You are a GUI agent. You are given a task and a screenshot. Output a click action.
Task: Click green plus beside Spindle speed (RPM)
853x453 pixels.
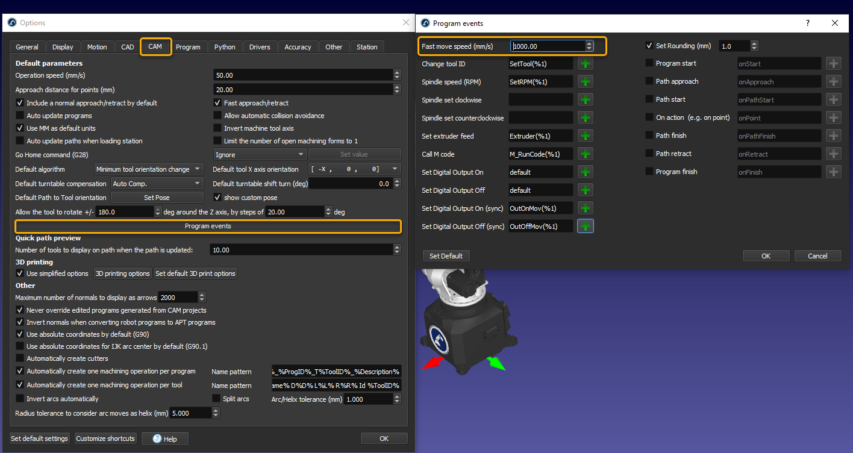tap(586, 81)
